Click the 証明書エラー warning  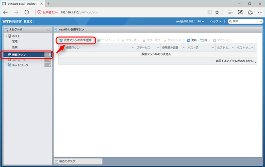(47, 12)
